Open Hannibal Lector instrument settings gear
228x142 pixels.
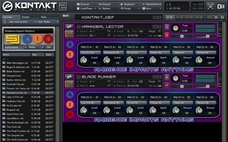coord(69,27)
